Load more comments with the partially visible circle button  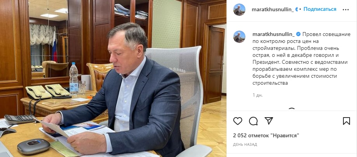click(x=291, y=109)
